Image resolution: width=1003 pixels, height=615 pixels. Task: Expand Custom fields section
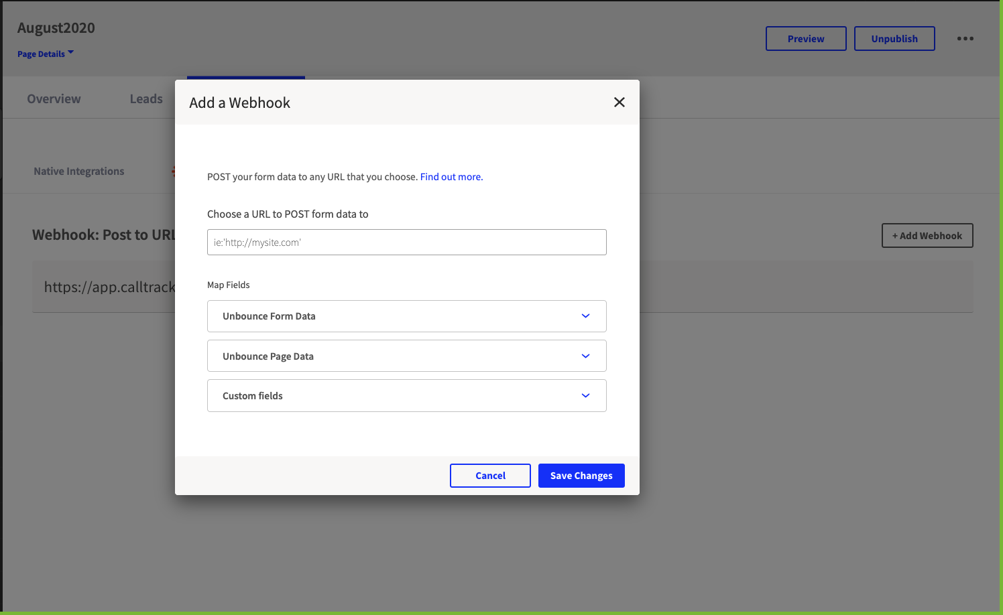406,395
